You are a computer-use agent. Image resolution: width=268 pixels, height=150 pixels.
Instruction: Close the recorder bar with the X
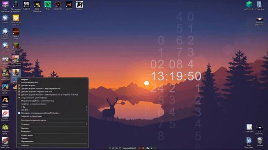coord(155,148)
